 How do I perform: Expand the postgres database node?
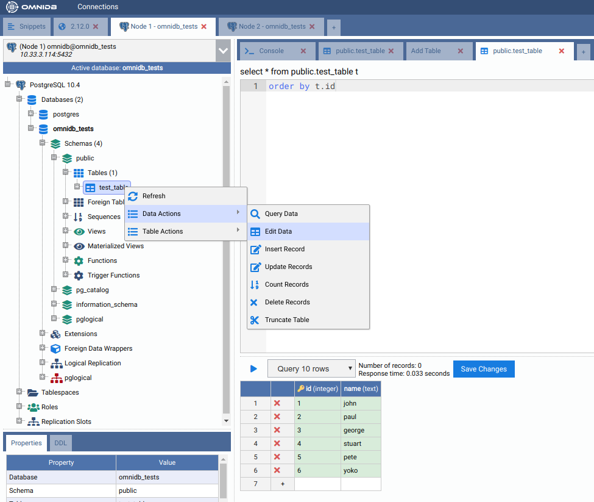[x=30, y=114]
